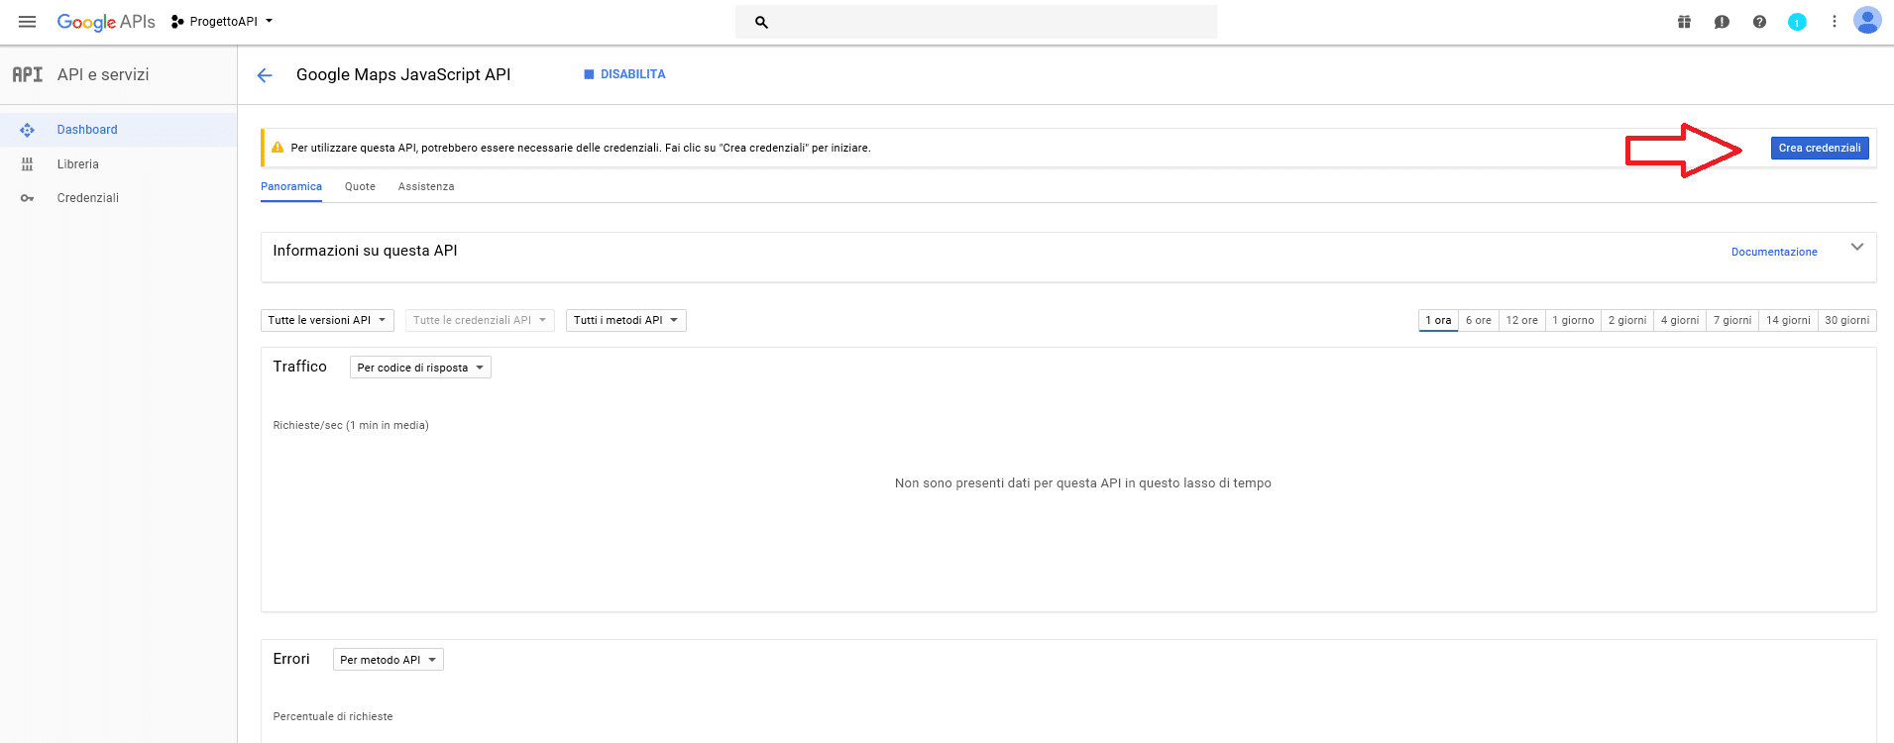Click the Libreria grid icon

(x=27, y=164)
